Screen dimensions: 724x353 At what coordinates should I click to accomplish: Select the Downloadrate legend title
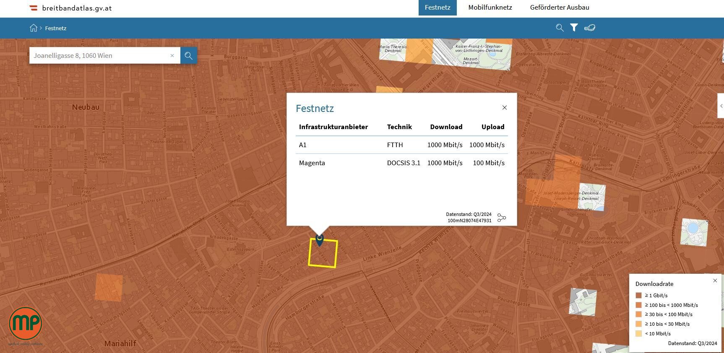pyautogui.click(x=654, y=284)
